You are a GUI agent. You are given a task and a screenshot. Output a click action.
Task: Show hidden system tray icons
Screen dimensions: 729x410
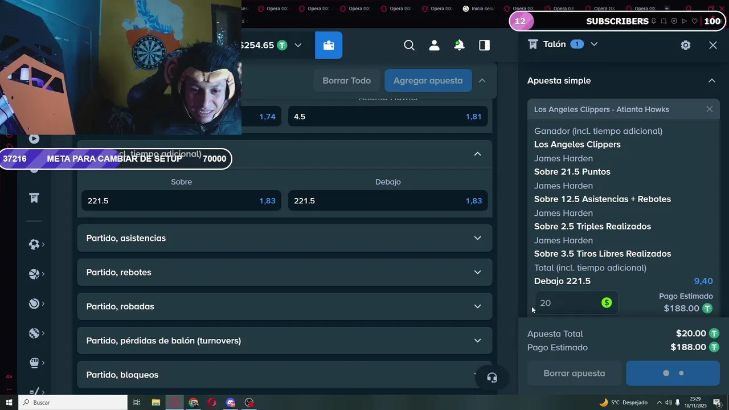660,403
